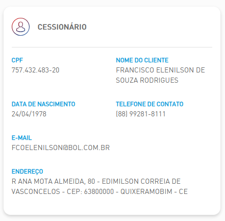Click the empty space below the address

coord(112,205)
